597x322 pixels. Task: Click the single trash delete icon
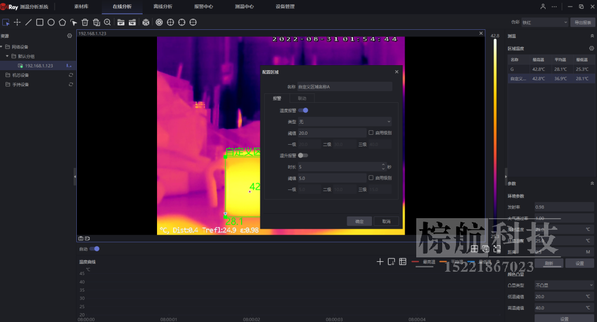point(85,23)
